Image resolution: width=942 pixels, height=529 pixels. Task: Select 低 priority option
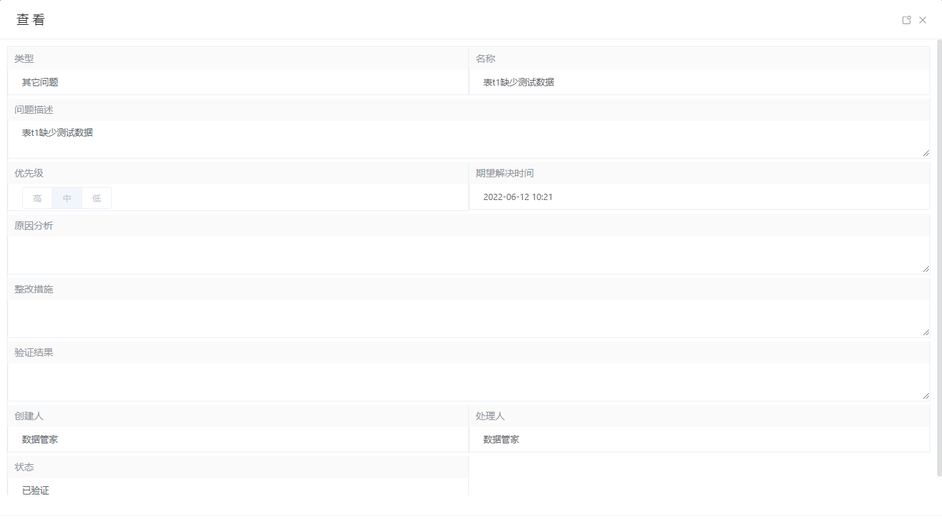[x=97, y=198]
